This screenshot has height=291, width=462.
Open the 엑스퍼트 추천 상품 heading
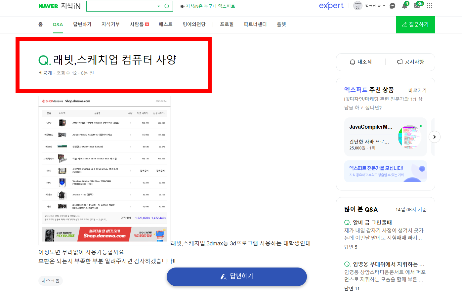[x=369, y=90]
